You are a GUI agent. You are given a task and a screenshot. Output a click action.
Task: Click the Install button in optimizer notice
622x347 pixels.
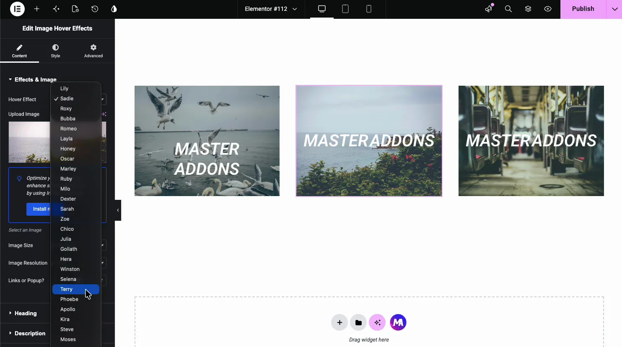[39, 209]
